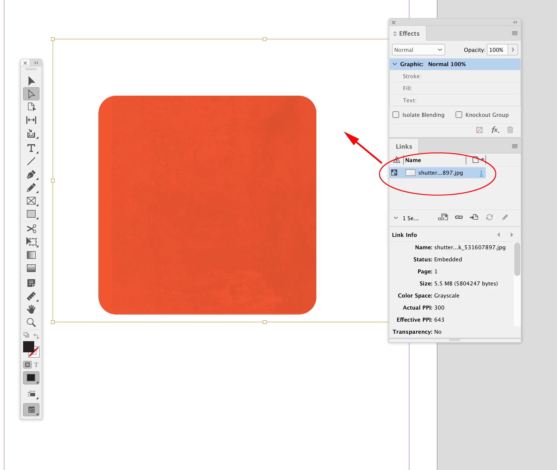Select the Rectangle Frame tool

coord(31,201)
